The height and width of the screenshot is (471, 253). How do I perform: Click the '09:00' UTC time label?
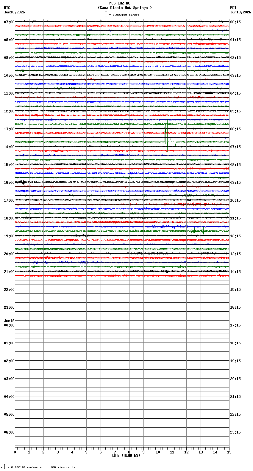[x=9, y=58]
